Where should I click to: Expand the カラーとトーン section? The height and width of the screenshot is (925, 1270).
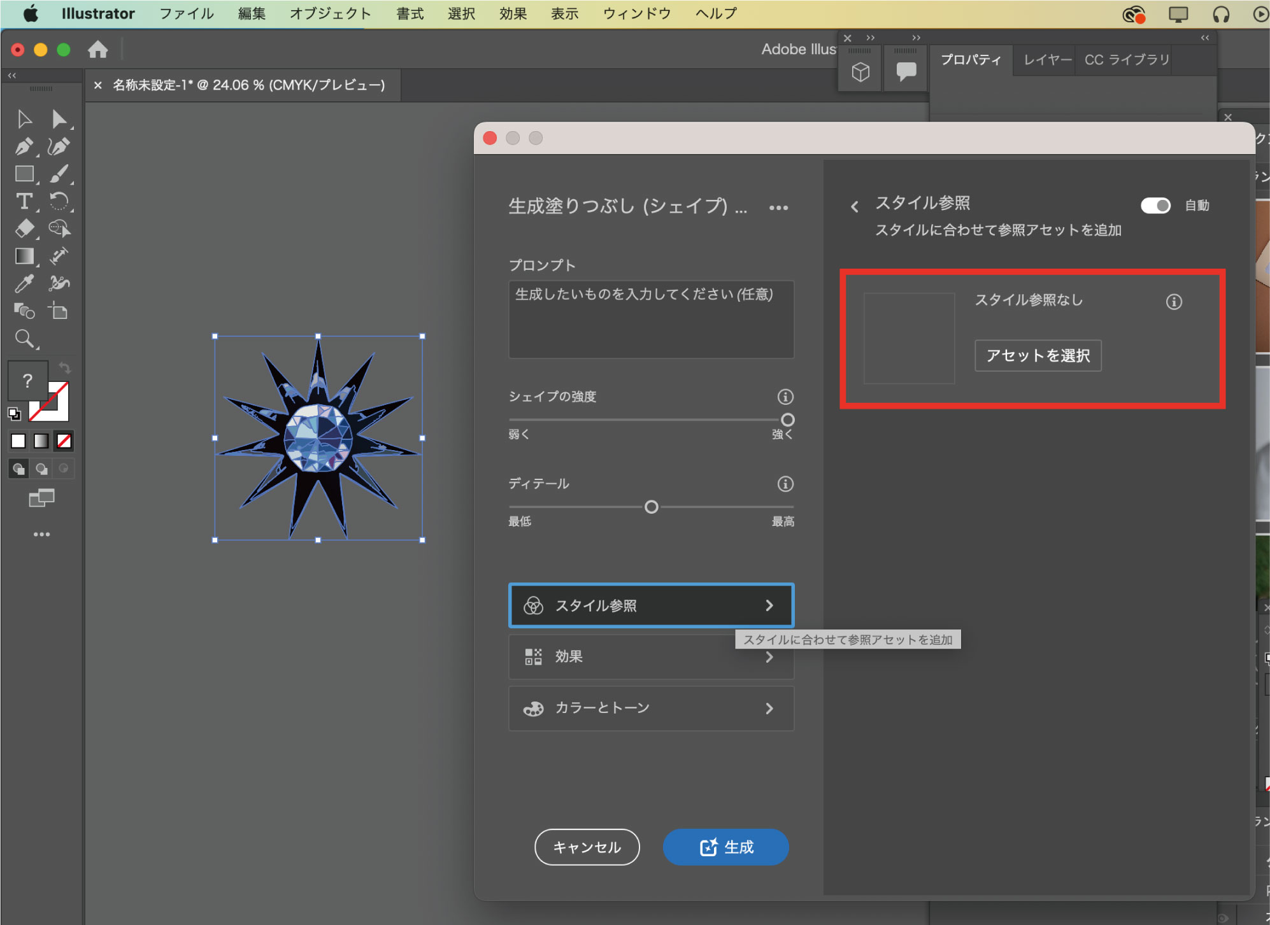[651, 708]
